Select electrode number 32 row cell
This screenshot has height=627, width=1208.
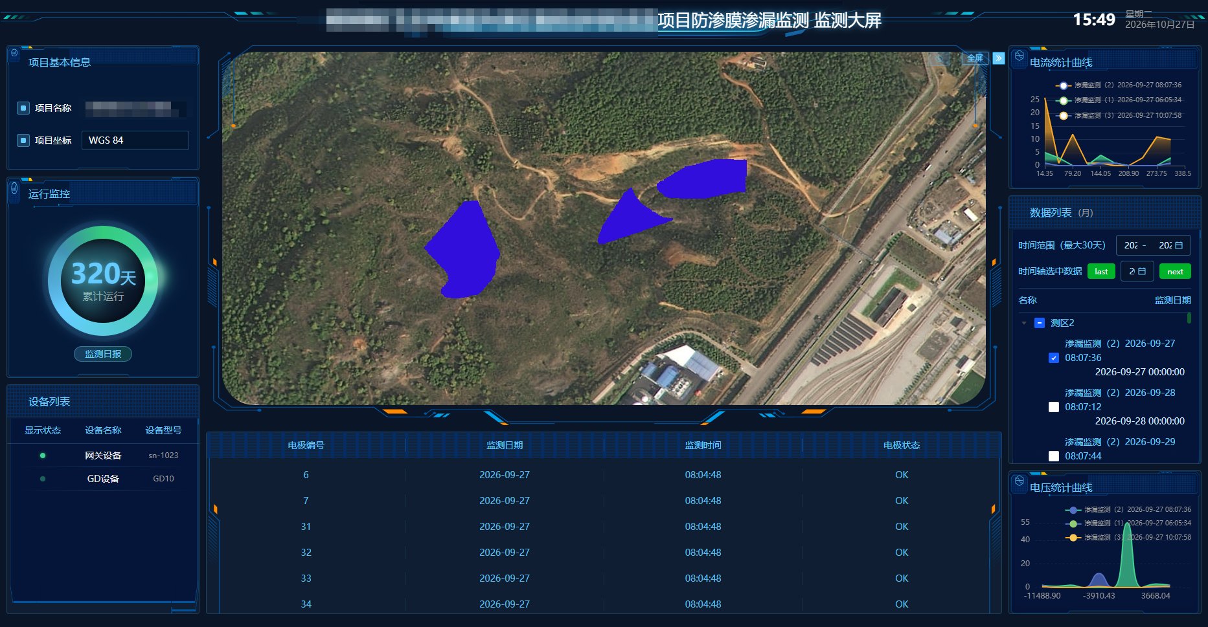point(306,553)
